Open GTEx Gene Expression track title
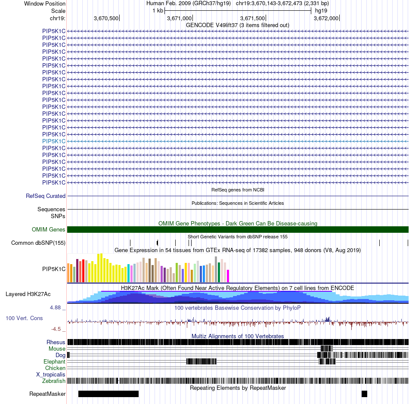409x404 pixels. 237,250
